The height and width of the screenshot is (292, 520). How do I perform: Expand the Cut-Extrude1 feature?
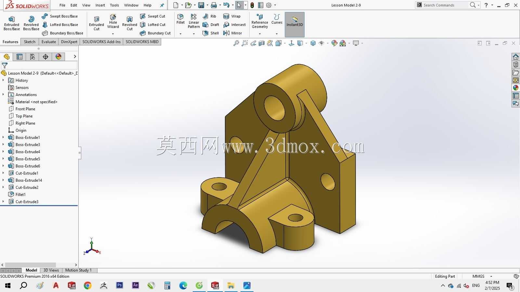coord(3,173)
